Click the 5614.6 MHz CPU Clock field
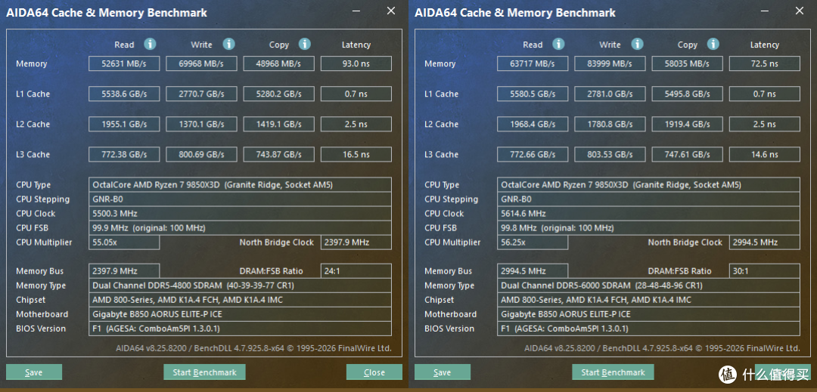This screenshot has width=817, height=392. (649, 214)
